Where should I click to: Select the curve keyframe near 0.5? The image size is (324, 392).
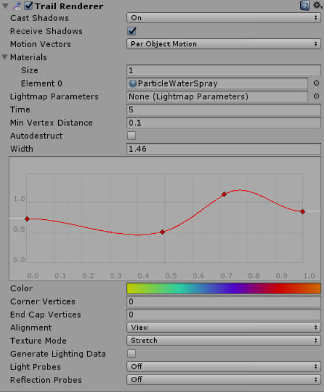click(162, 232)
